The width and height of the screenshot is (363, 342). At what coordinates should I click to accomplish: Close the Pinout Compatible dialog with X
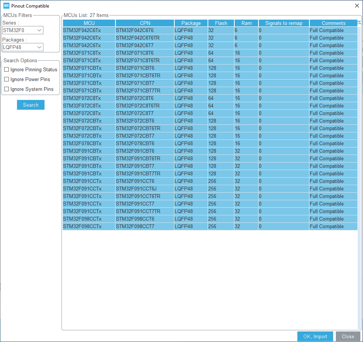(x=357, y=6)
